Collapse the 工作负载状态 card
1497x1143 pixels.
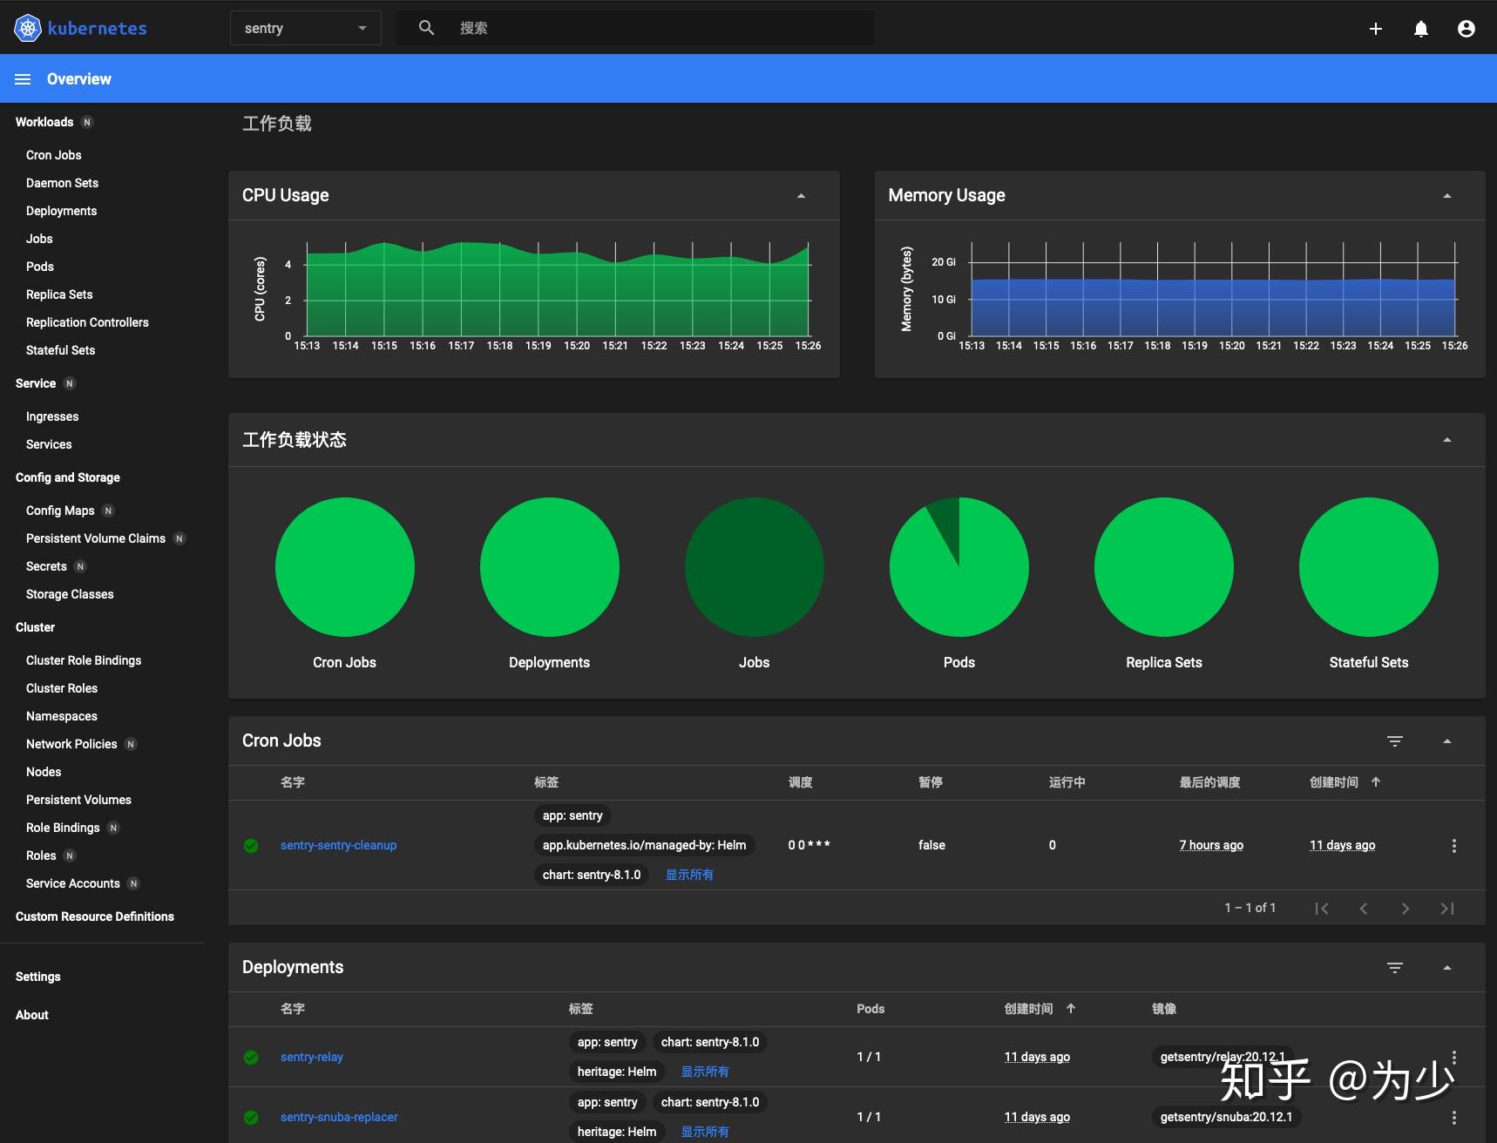pos(1447,440)
